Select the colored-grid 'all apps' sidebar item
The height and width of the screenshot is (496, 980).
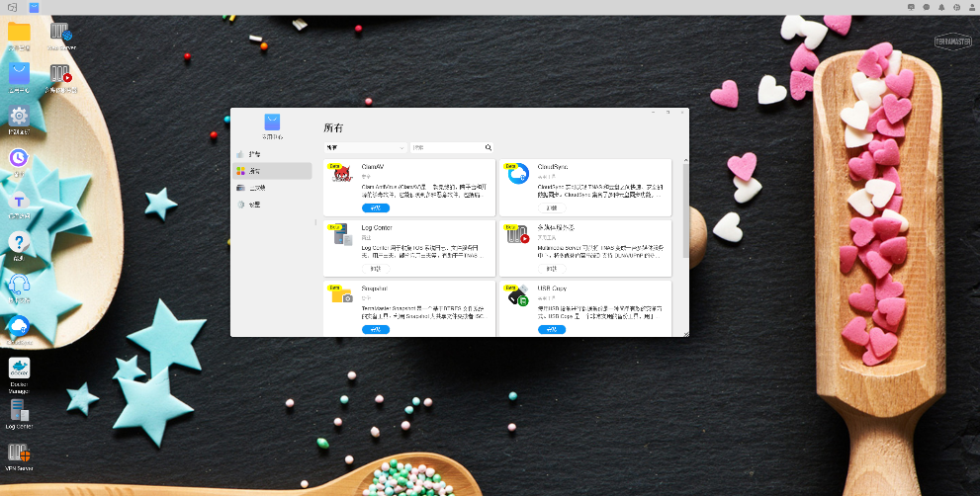(272, 171)
